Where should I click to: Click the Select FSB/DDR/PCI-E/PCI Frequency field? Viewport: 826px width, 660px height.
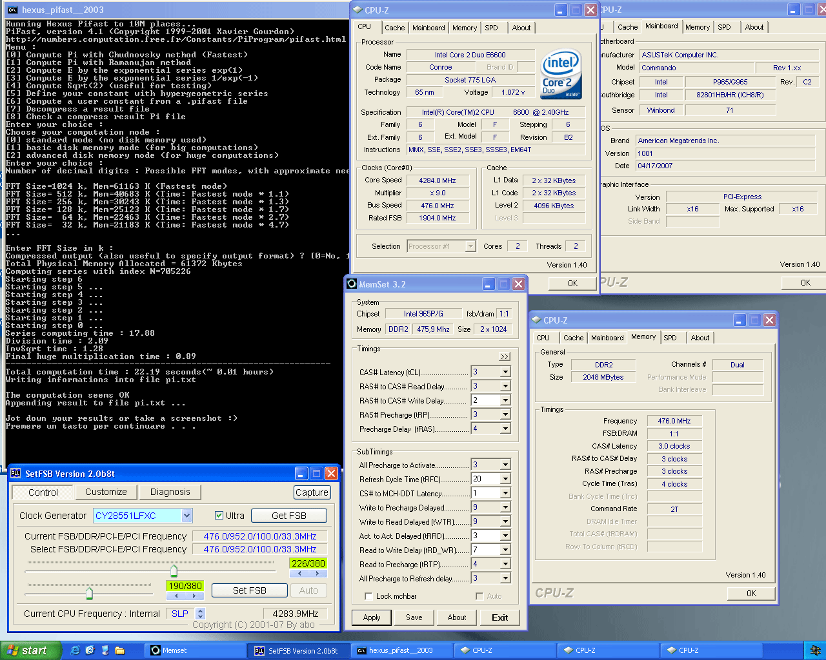(x=259, y=549)
